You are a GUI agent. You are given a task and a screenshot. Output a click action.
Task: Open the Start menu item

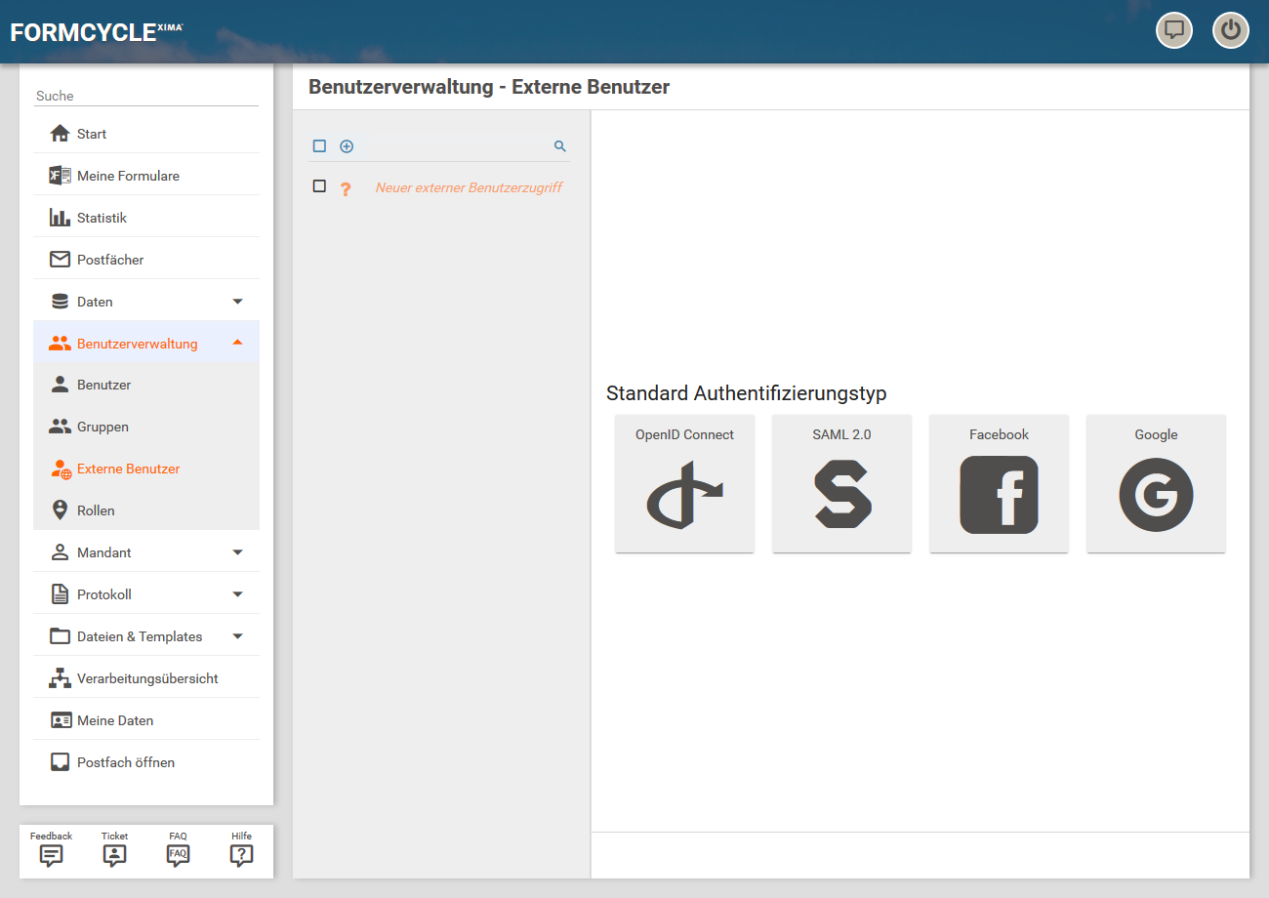tap(146, 134)
